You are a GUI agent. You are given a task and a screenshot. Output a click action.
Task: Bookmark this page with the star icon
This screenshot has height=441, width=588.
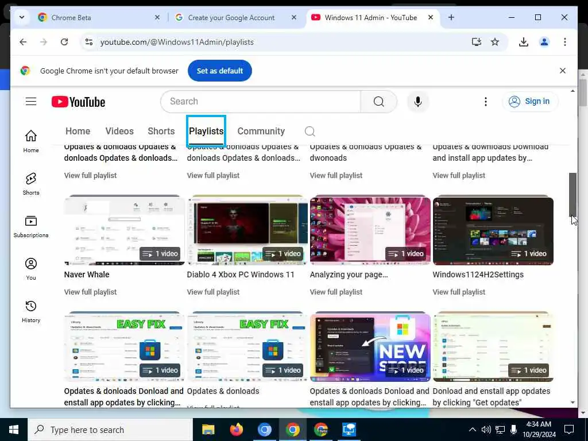(495, 42)
